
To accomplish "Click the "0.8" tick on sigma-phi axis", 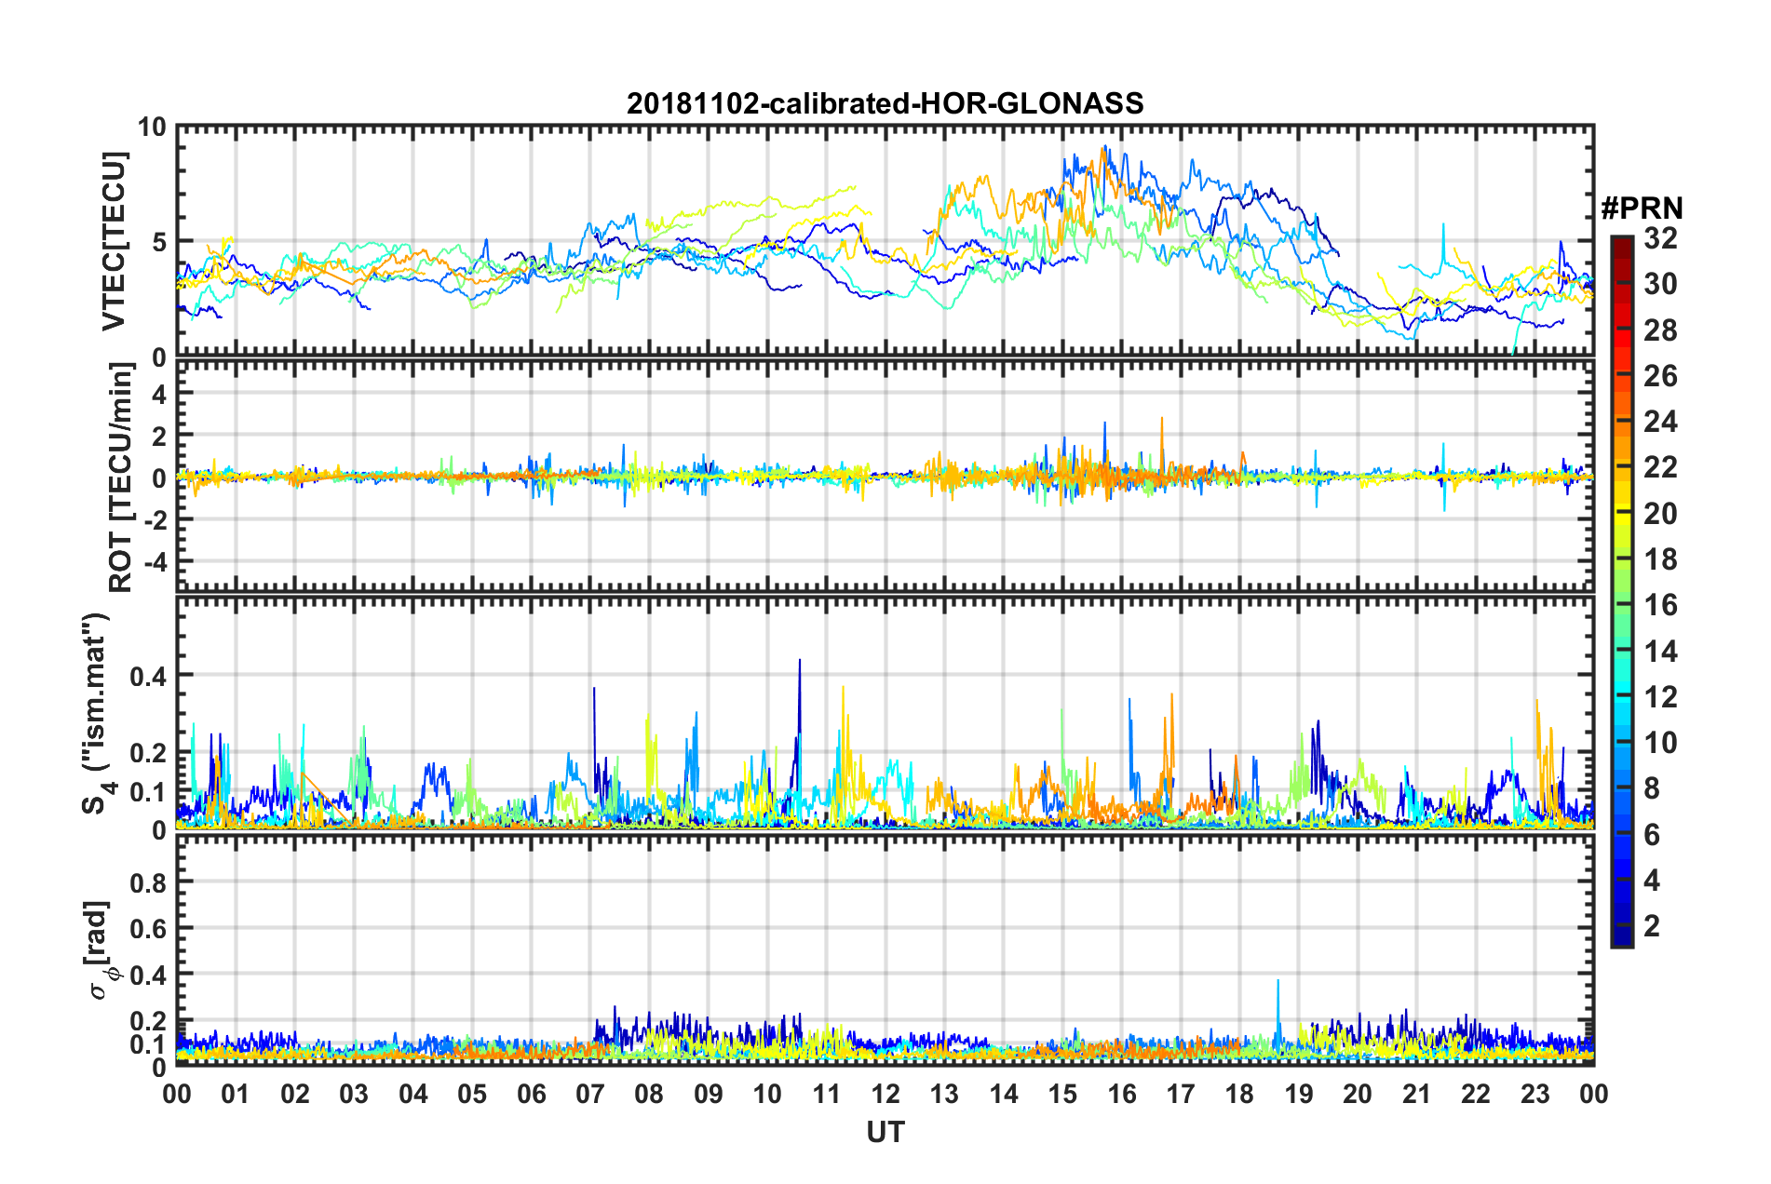I will tap(147, 882).
